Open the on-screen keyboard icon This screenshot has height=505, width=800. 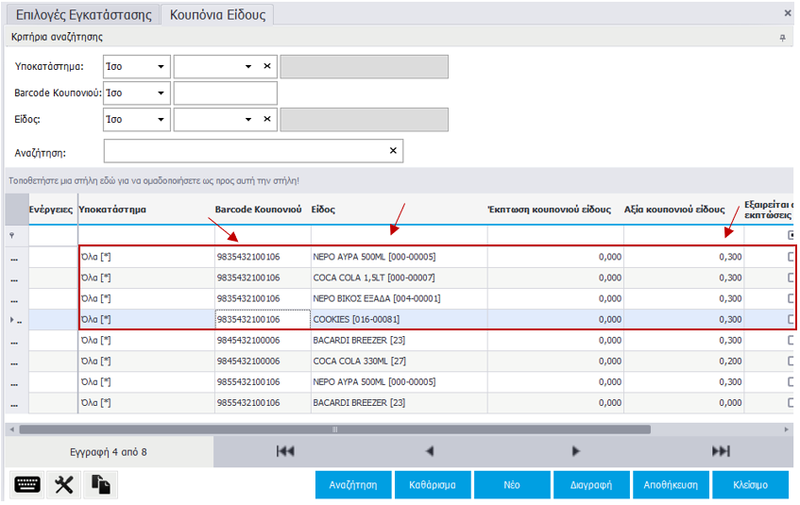click(27, 484)
